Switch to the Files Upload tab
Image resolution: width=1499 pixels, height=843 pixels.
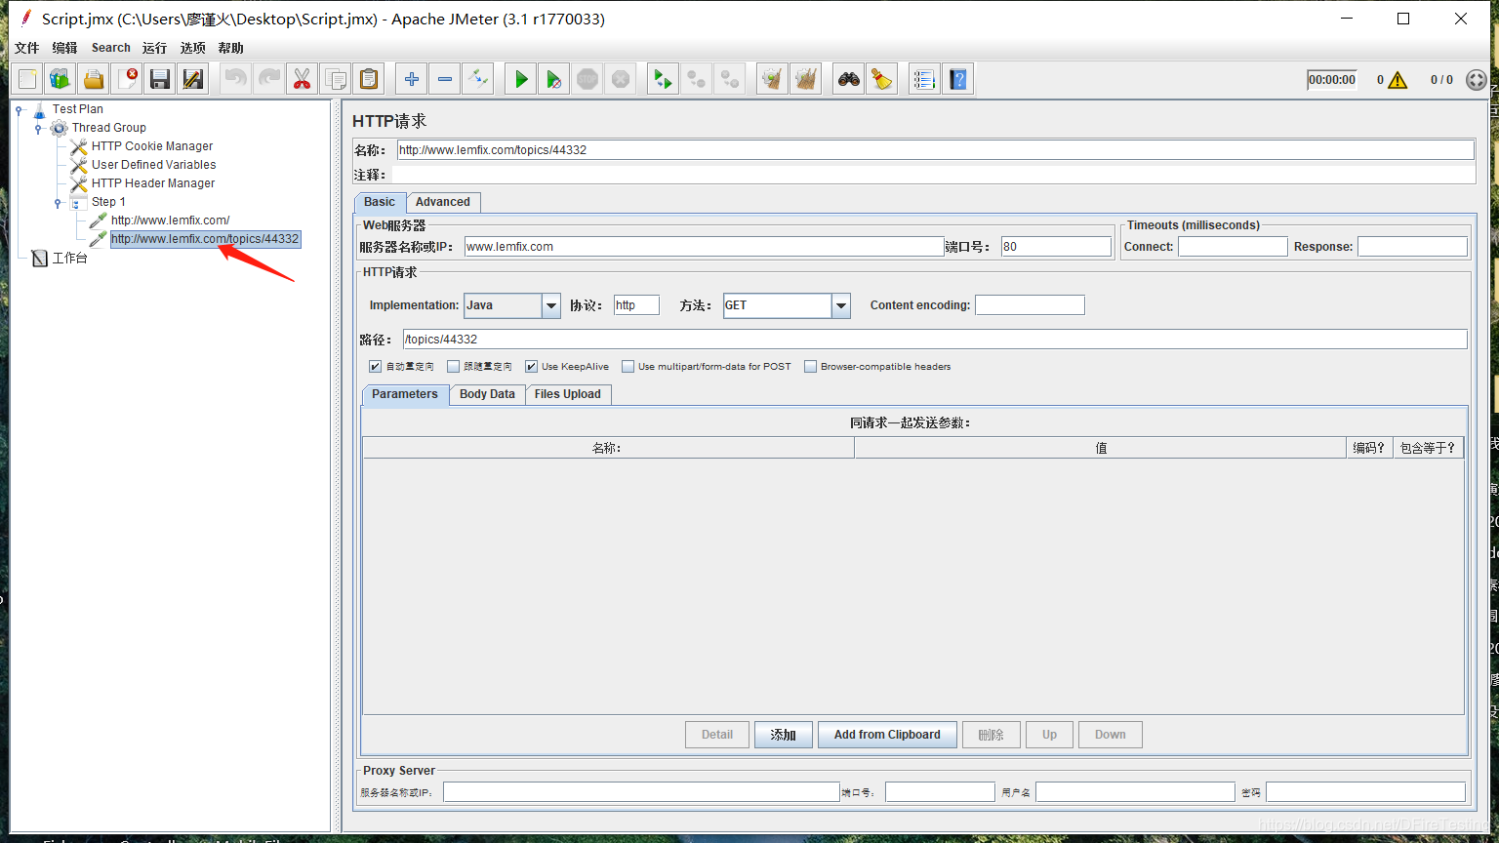pos(568,394)
